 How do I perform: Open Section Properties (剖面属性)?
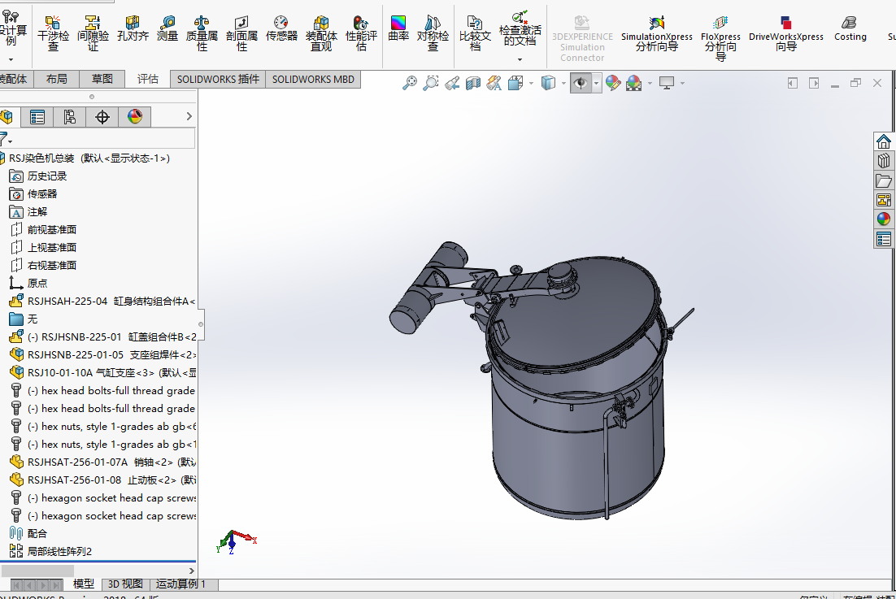pyautogui.click(x=241, y=33)
